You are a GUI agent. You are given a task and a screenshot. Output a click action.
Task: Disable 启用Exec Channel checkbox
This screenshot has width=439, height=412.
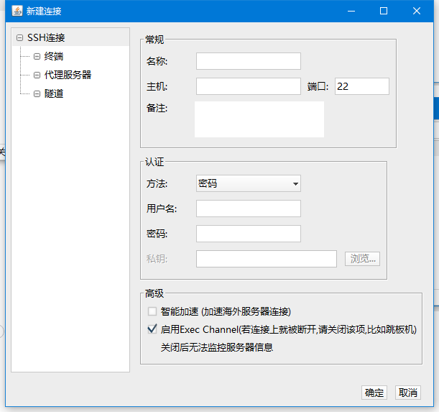152,329
